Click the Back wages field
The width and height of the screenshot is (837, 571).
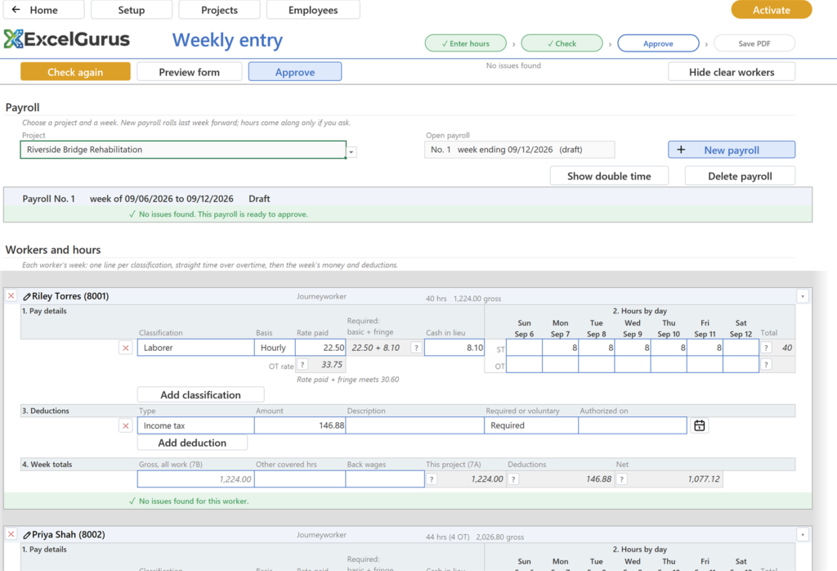(x=385, y=479)
